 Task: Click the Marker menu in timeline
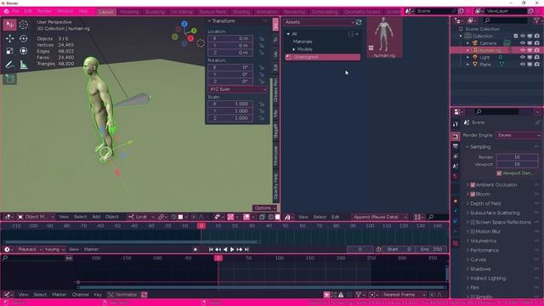[91, 249]
